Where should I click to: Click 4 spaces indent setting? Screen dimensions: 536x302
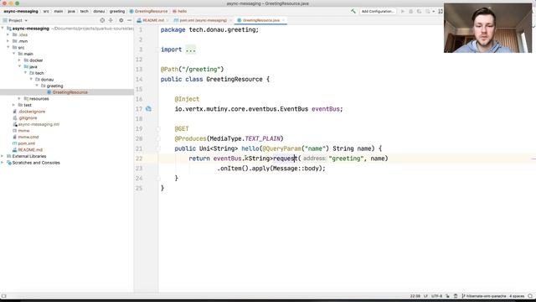coord(517,296)
